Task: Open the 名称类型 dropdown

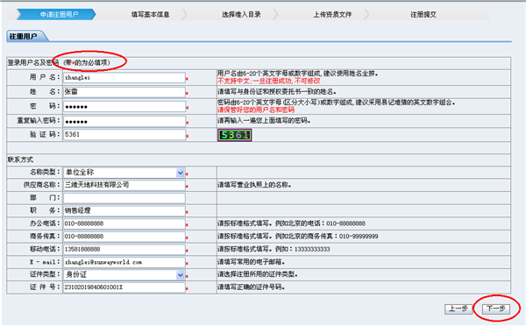Action: pyautogui.click(x=124, y=173)
